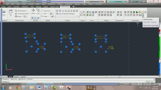This screenshot has width=161, height=90.
Task: Toggle OTRACK in status bar
Action: click(46, 84)
